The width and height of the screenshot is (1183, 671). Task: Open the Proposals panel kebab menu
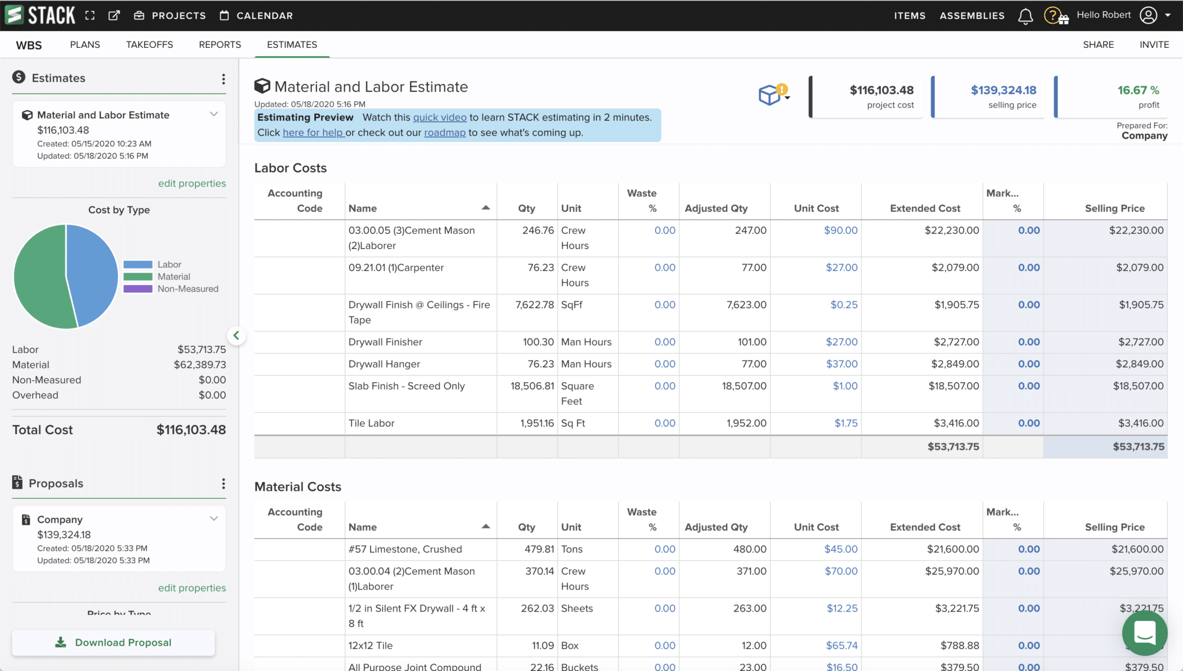pos(224,484)
